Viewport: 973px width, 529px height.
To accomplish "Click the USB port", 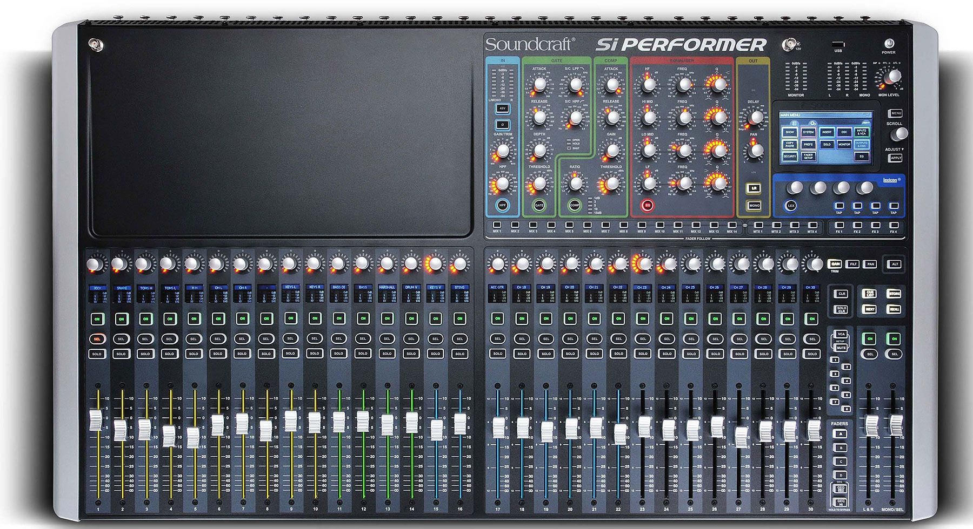I will [x=838, y=44].
